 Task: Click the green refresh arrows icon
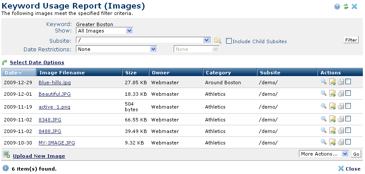(346, 6)
